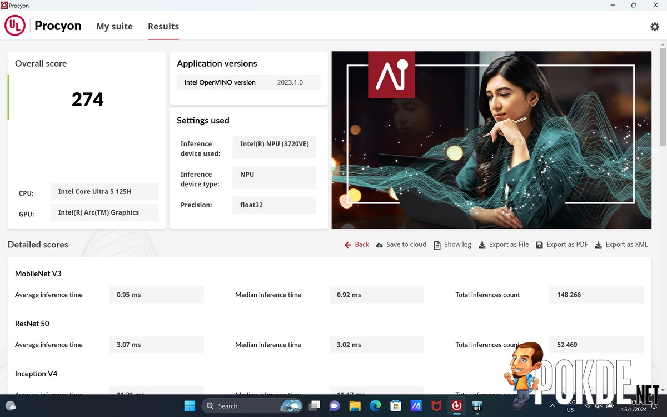Switch to the My suite tab
667x417 pixels.
coord(115,26)
